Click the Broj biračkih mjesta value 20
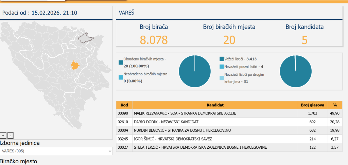Viewport: 348px width, 165px height. click(x=229, y=40)
